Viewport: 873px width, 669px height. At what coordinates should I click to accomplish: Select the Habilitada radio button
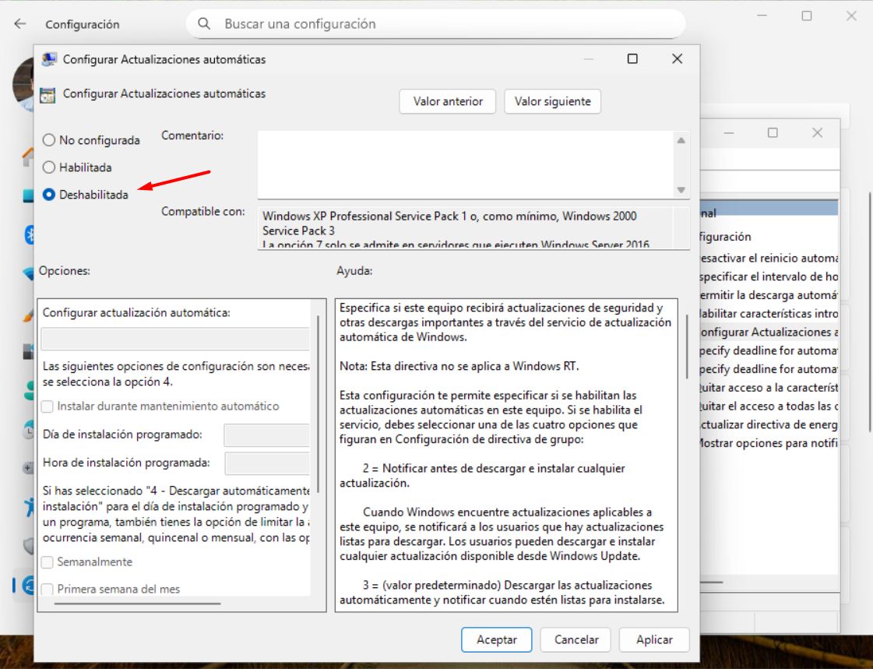pos(50,166)
